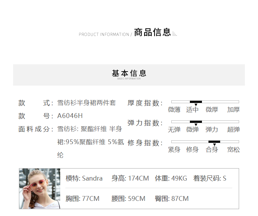Click the 基本信息 section header banner
This screenshot has width=258, height=216.
[x=129, y=75]
